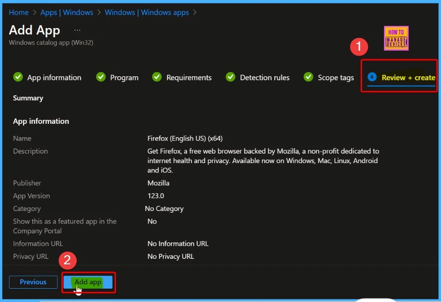
Task: Navigate to Apps | Windows breadcrumb
Action: pos(67,13)
